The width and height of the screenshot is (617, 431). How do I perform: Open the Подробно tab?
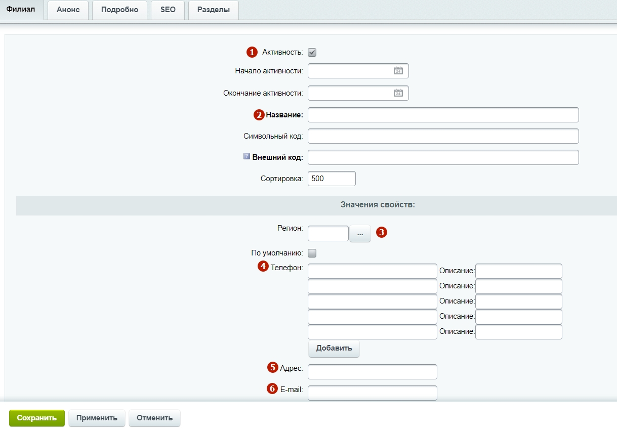pyautogui.click(x=119, y=10)
